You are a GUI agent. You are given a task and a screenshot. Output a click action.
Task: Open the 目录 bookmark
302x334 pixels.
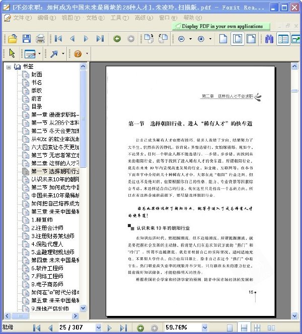click(x=37, y=106)
